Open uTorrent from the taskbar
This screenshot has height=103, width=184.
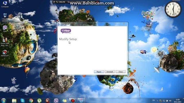click(39, 100)
